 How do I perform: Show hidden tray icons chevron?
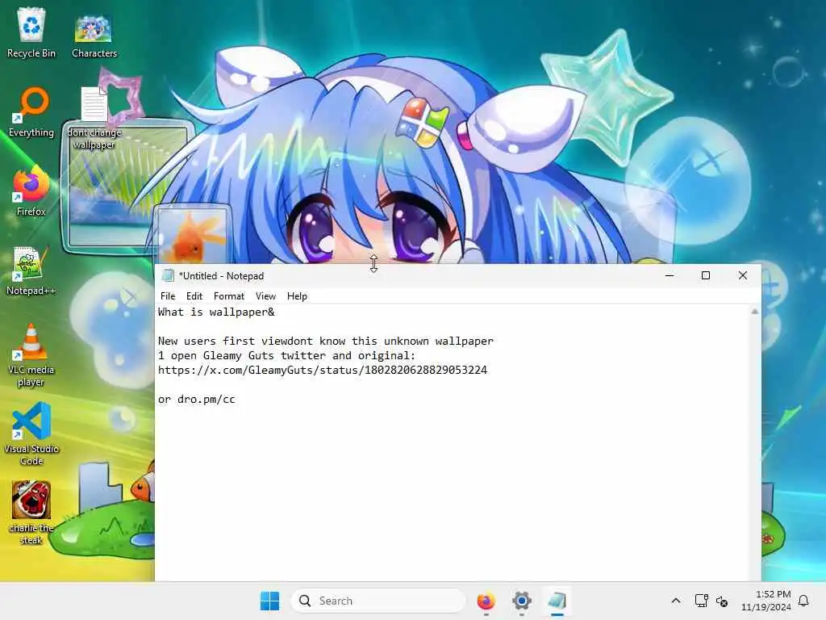(x=676, y=601)
